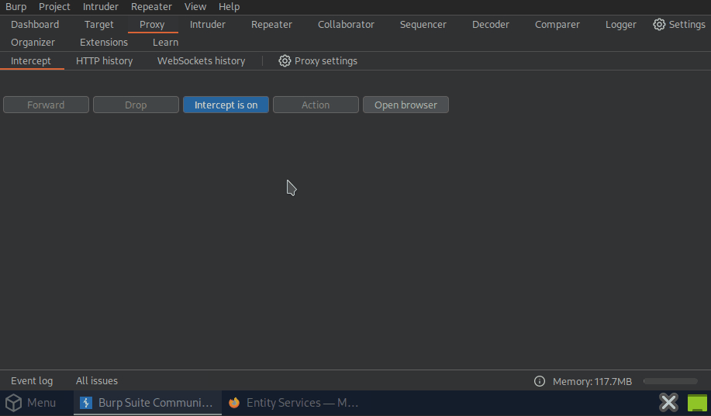
Task: Click the green tray icon
Action: [x=697, y=402]
